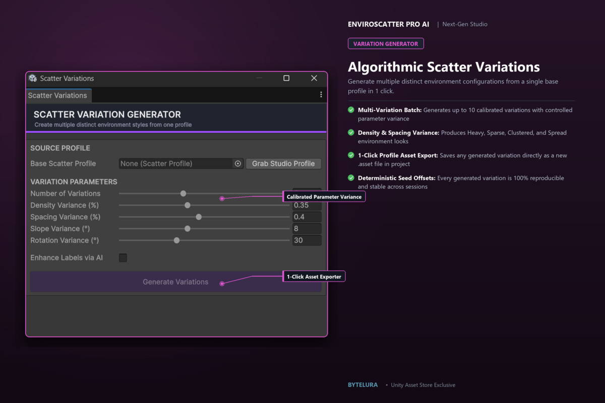
Task: Click the 1-Click Asset Exporter callout label
Action: click(314, 277)
